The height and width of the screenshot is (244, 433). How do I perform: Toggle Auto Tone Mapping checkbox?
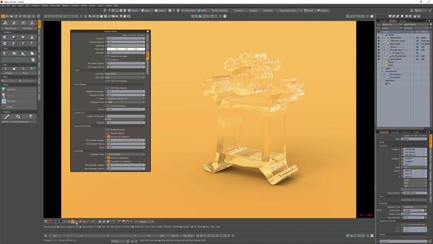point(108,88)
